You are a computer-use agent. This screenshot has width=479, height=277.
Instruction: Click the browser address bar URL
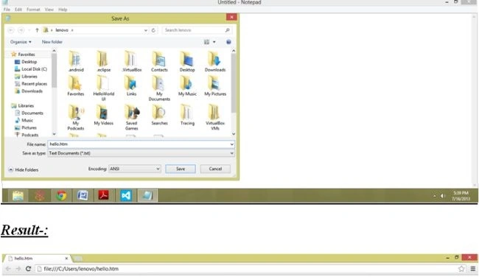pos(81,269)
